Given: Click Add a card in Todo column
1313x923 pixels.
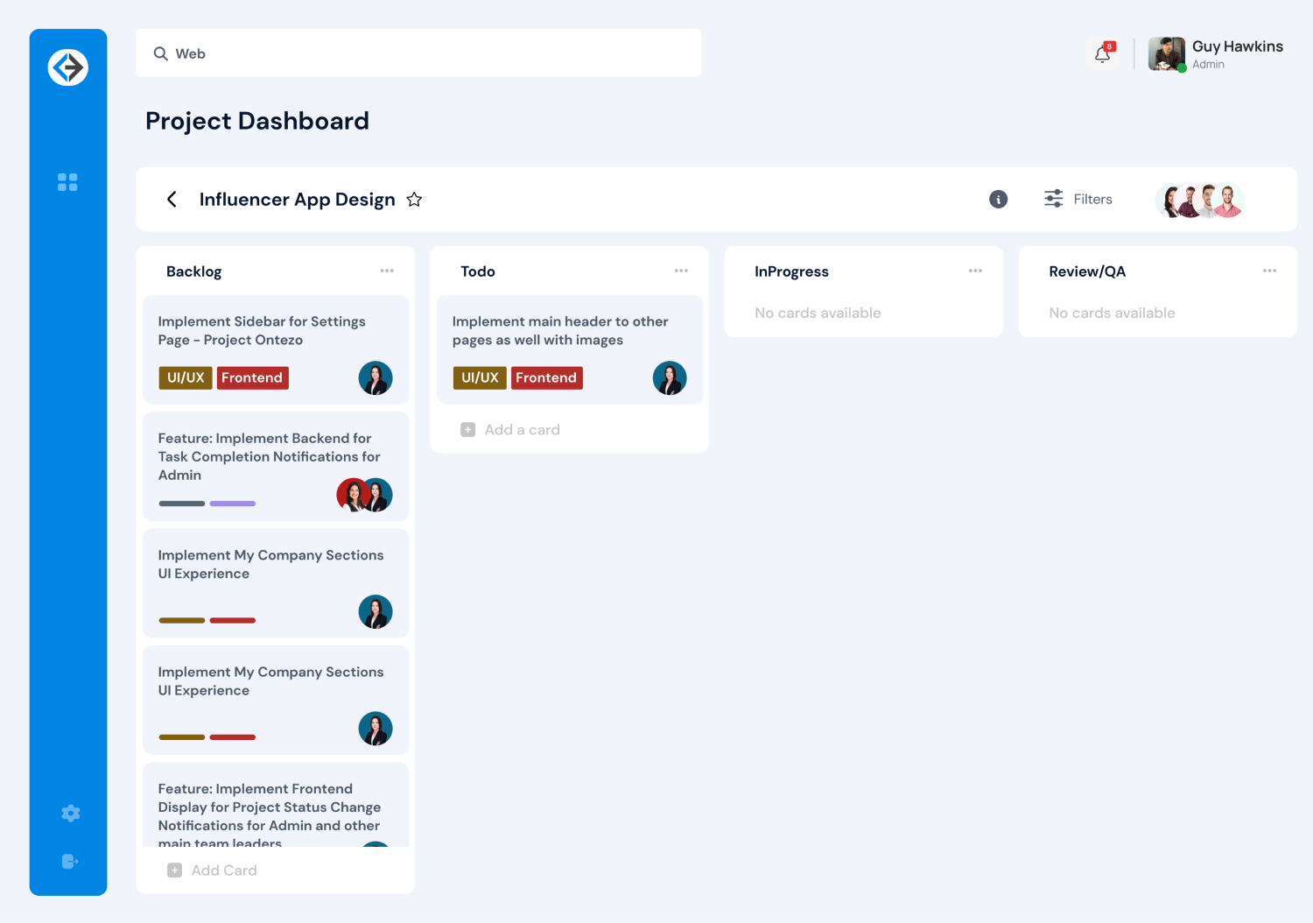Looking at the screenshot, I should pyautogui.click(x=510, y=429).
